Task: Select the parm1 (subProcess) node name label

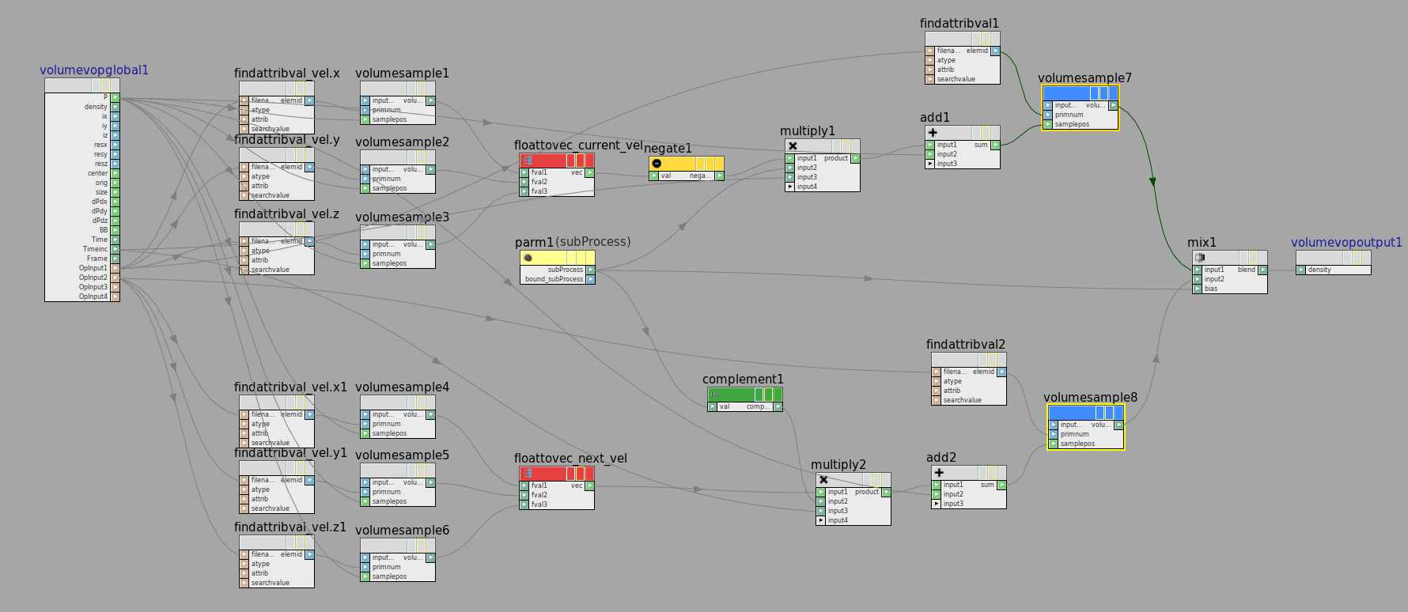Action: pos(573,242)
